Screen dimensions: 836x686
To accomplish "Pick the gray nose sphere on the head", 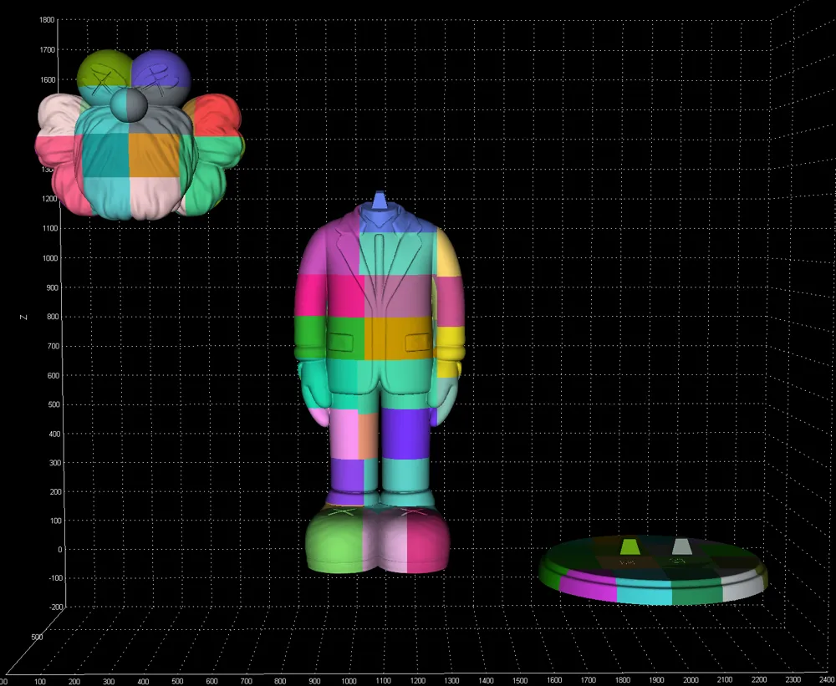I will pyautogui.click(x=128, y=105).
